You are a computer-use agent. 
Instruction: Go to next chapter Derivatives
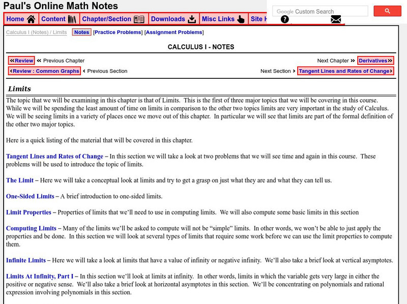pyautogui.click(x=375, y=60)
